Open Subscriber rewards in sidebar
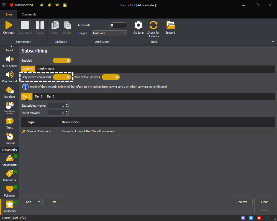The image size is (277, 221). [9, 207]
